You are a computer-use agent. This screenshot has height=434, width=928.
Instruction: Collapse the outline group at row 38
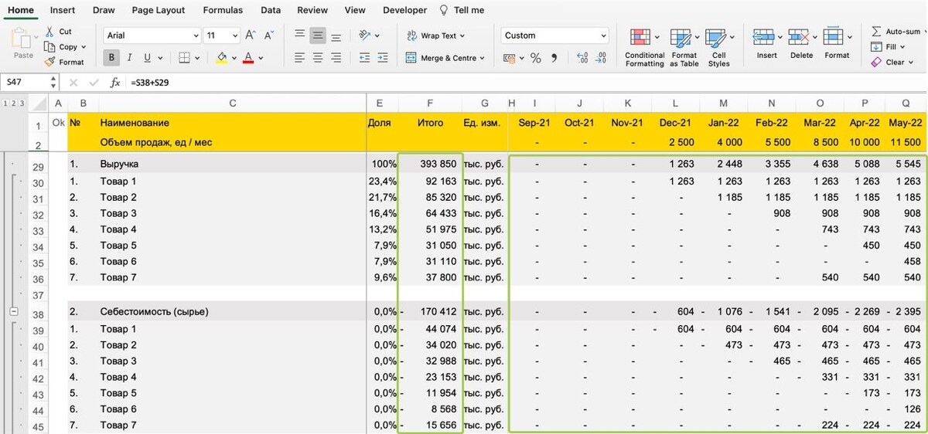(x=13, y=310)
